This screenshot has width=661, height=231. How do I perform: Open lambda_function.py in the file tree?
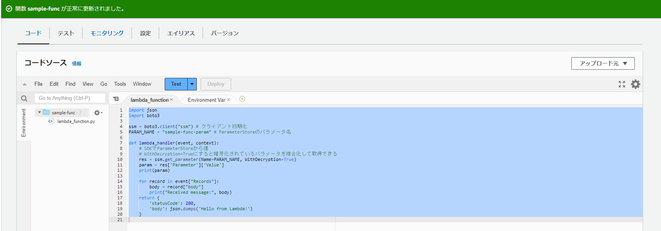pos(76,121)
